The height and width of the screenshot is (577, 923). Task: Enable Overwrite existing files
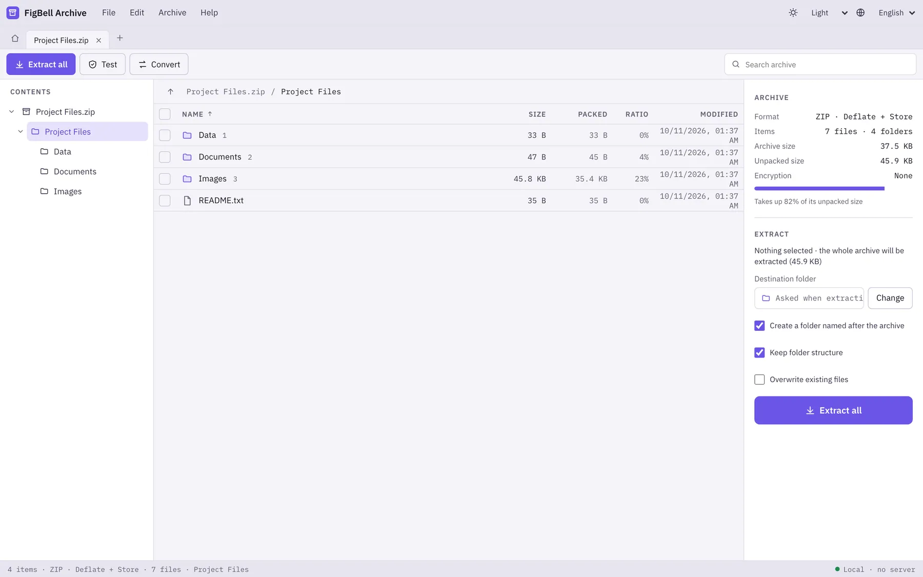[x=759, y=380]
